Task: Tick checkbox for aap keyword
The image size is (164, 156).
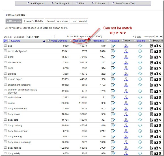Action: point(5,45)
